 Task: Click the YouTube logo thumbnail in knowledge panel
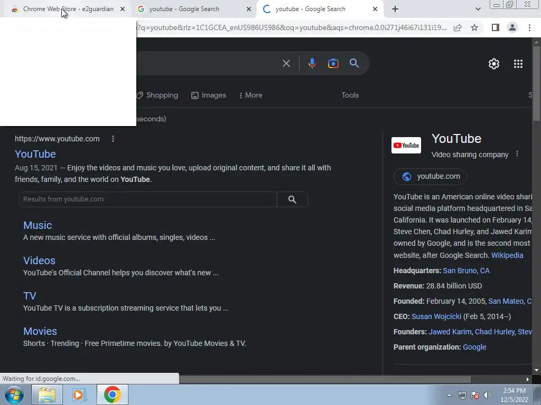coord(406,146)
